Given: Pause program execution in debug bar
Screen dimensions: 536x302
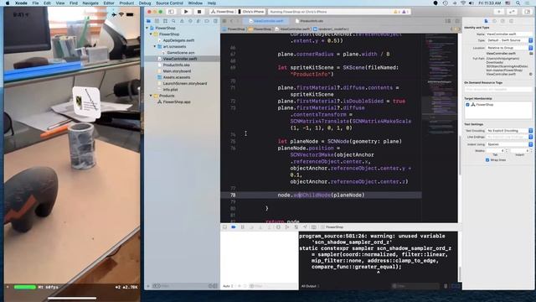Looking at the screenshot, I should (243, 227).
